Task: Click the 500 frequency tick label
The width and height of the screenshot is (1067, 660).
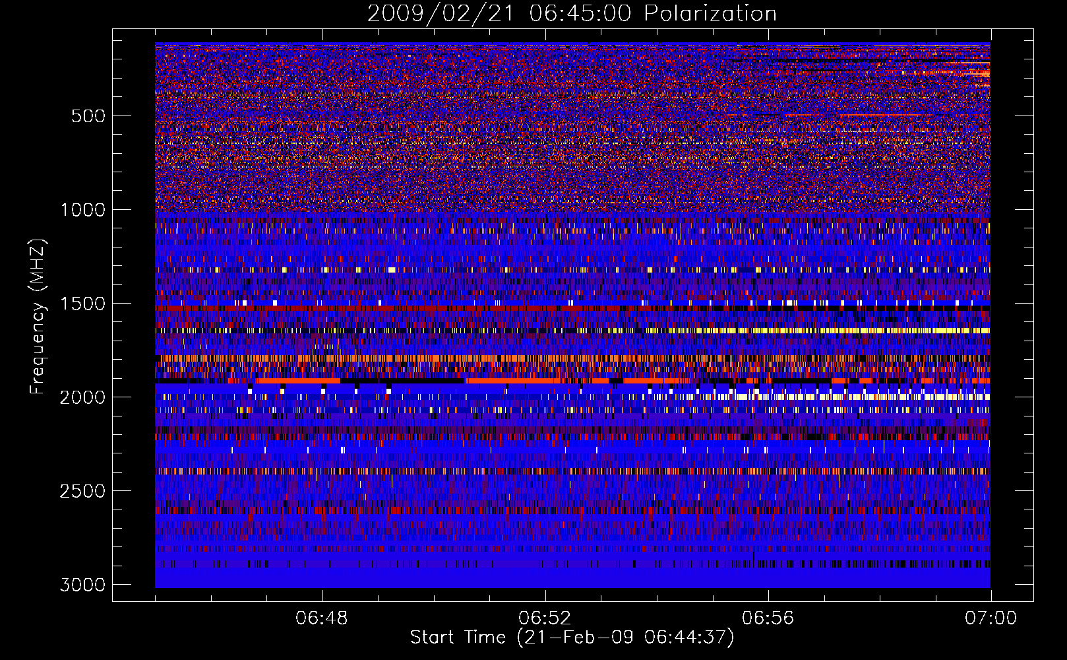Action: [88, 116]
